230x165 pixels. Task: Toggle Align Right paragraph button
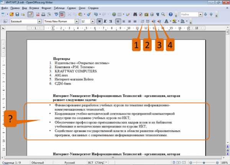tap(130, 21)
